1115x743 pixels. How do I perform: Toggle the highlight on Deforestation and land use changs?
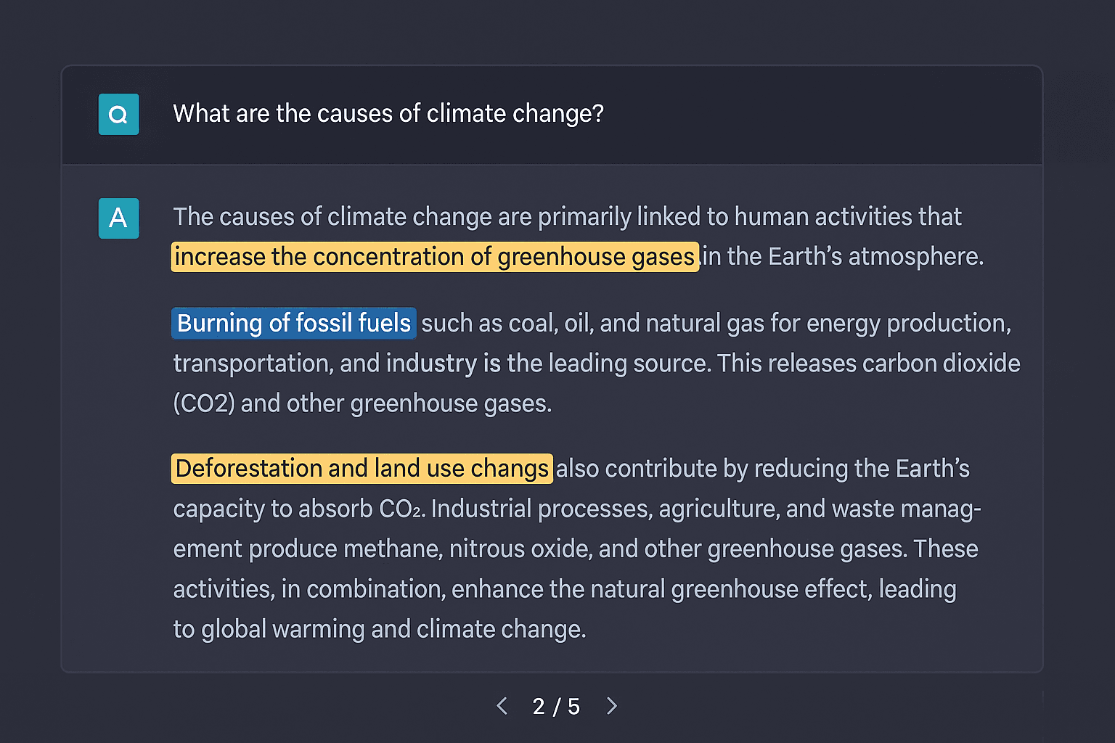361,468
